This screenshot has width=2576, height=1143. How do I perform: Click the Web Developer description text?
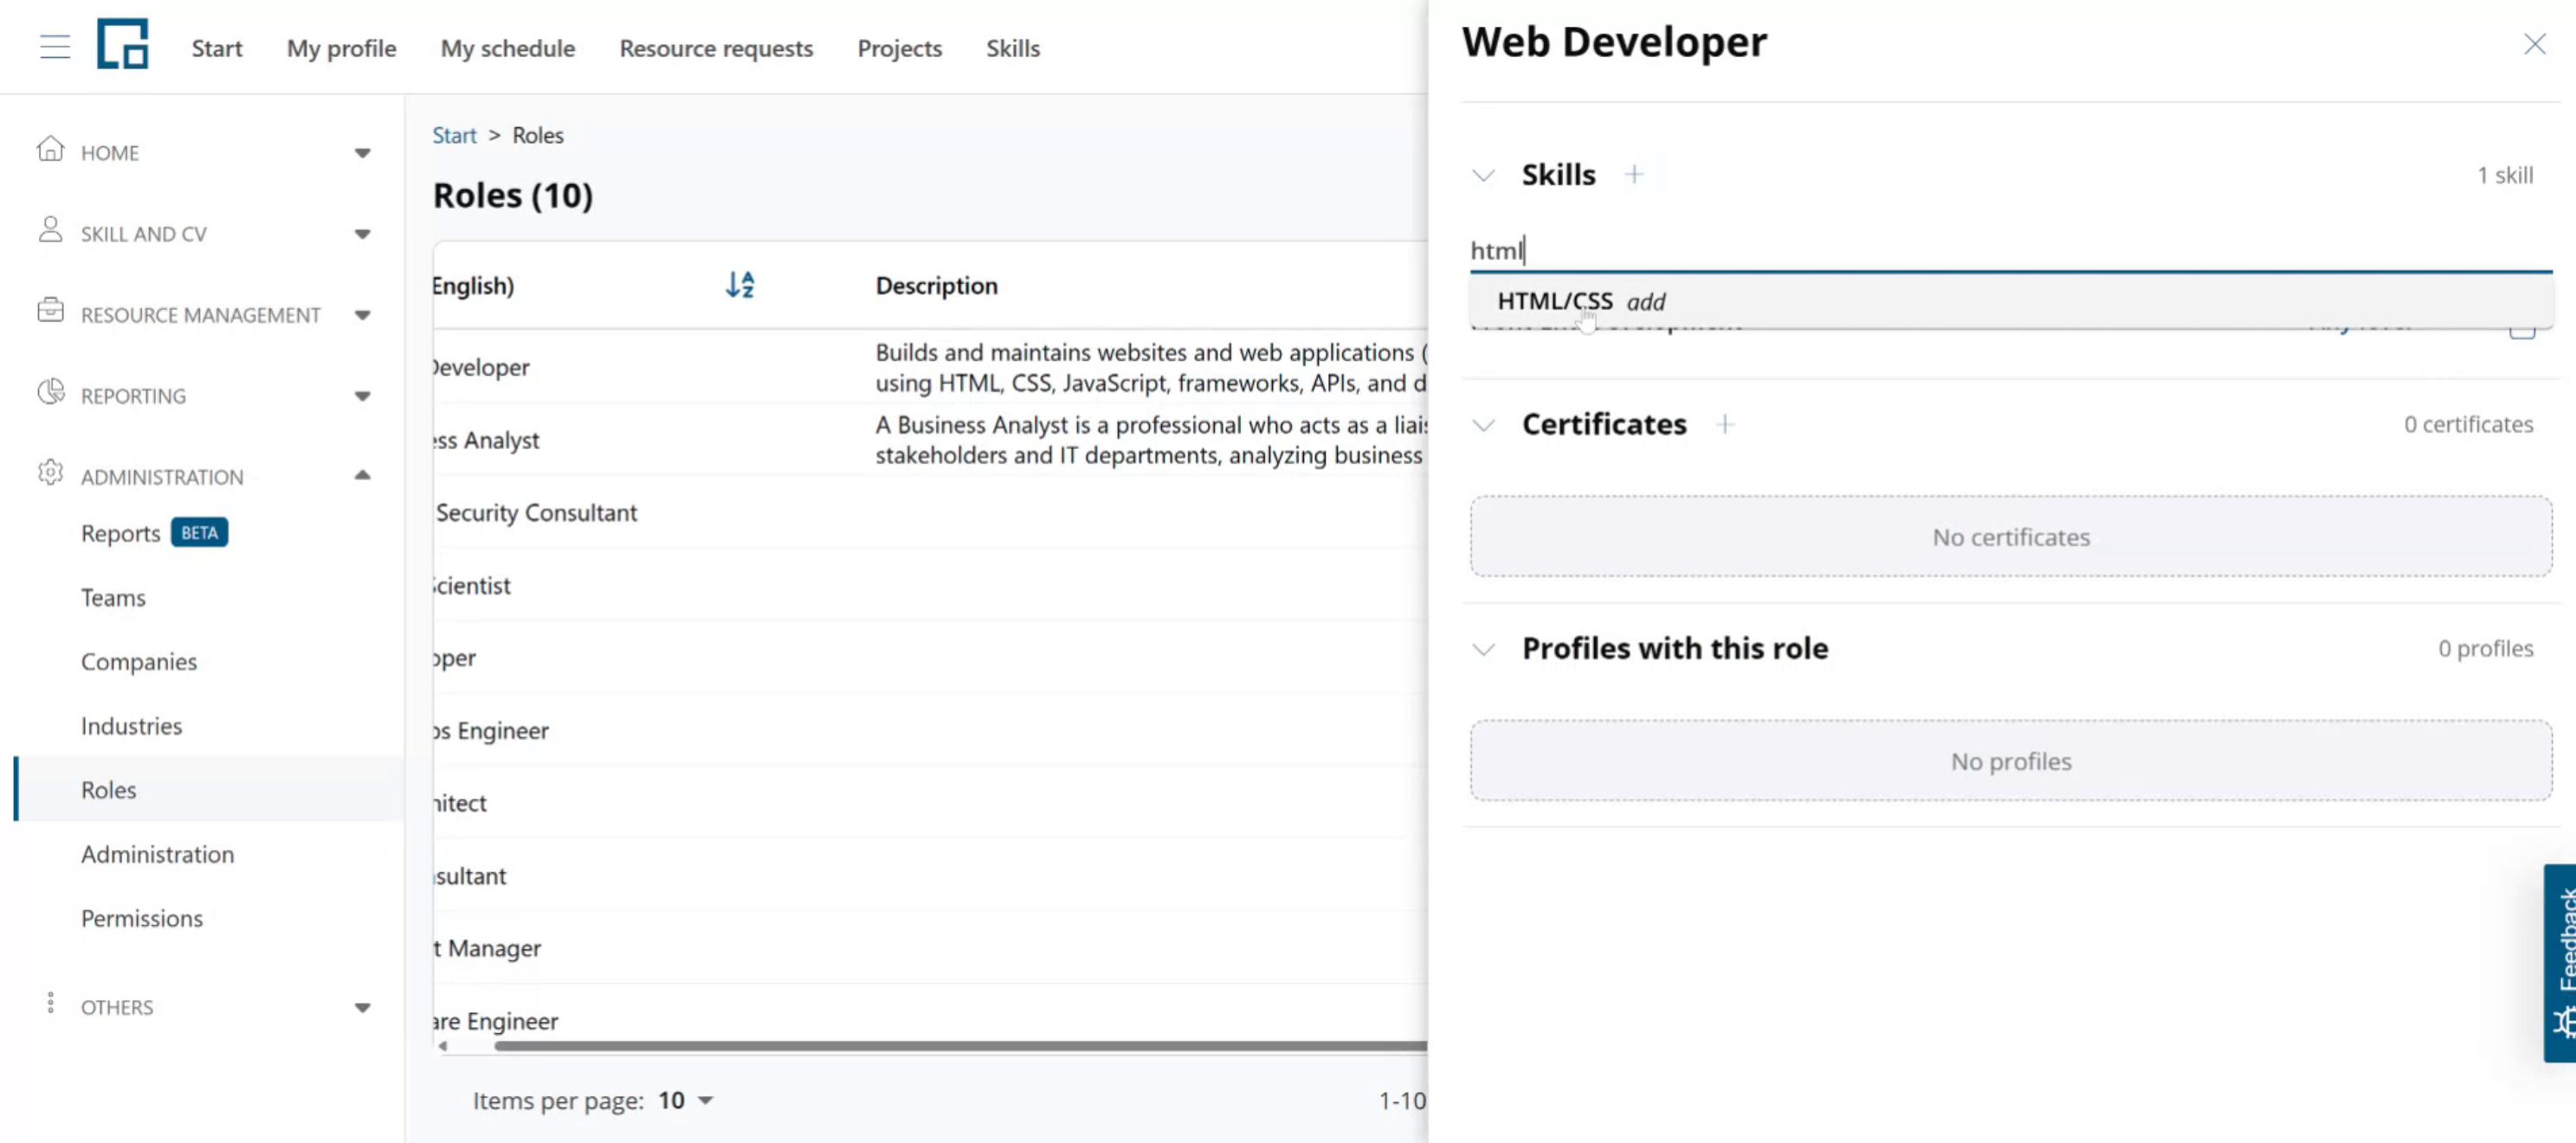[1151, 368]
